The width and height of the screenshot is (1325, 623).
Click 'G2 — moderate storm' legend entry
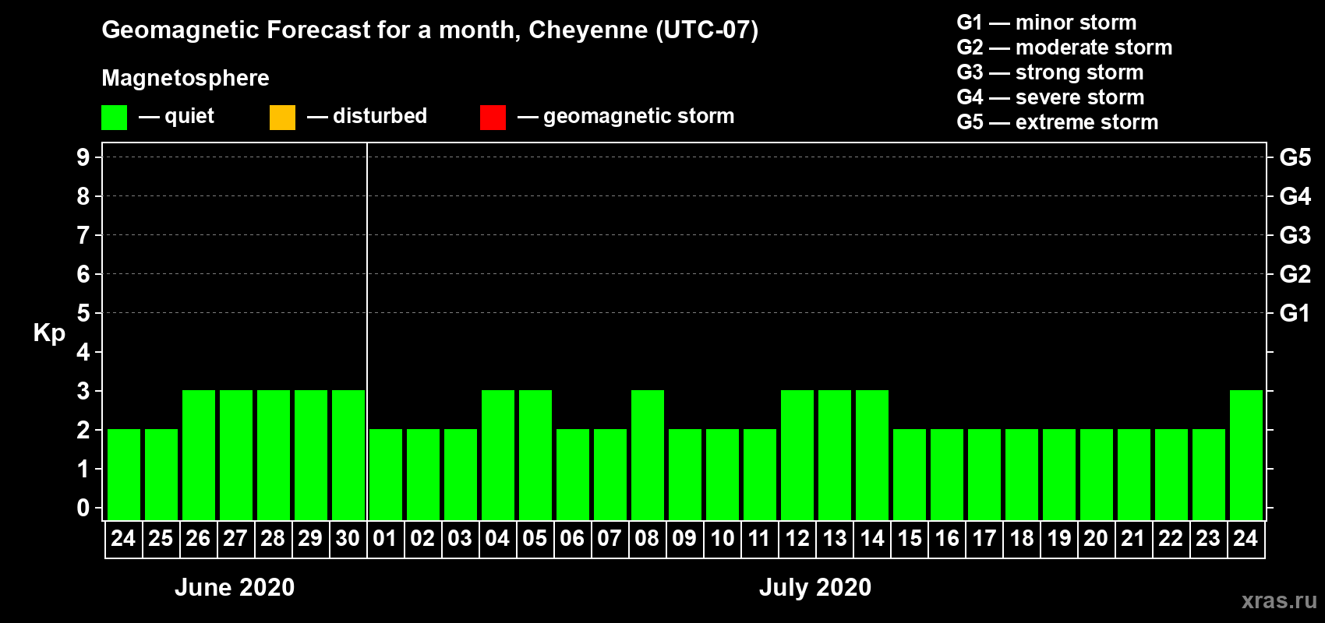[x=1064, y=48]
